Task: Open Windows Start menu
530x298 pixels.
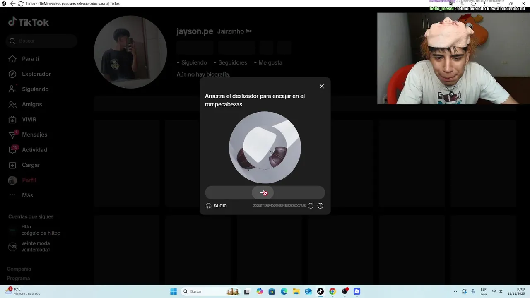Action: 173,291
